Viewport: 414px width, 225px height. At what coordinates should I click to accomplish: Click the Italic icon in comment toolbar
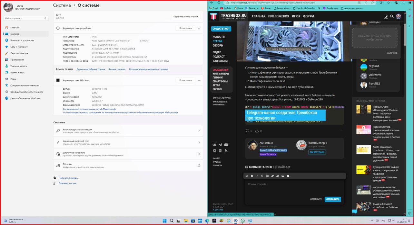coord(257,176)
